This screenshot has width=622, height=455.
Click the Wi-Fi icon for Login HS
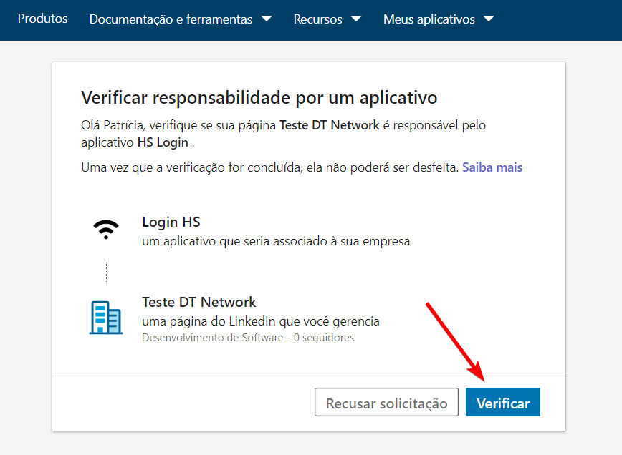106,230
